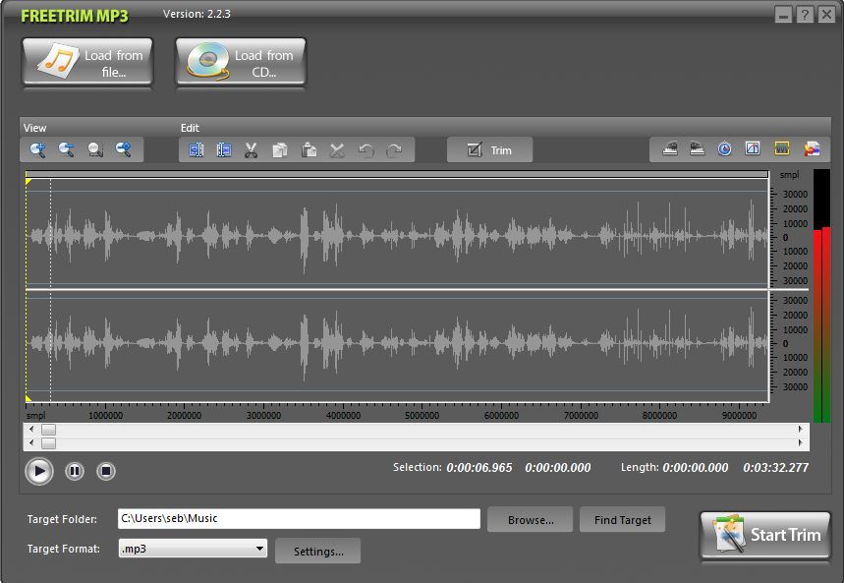Click the curve graph icon
Image resolution: width=844 pixels, height=583 pixels.
(x=753, y=148)
